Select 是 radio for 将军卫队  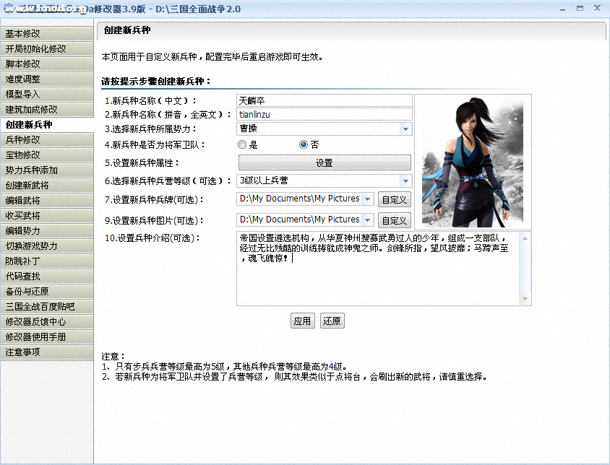(242, 144)
